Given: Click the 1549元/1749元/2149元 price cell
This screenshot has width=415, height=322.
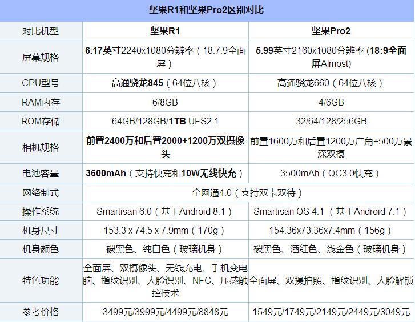Looking at the screenshot, I should click(x=331, y=312).
